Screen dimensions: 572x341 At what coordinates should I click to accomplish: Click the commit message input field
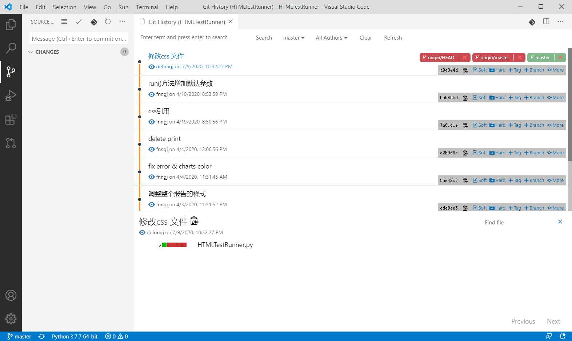pos(79,38)
